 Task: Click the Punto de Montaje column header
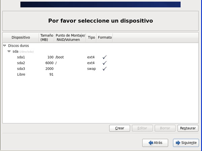pyautogui.click(x=70, y=37)
